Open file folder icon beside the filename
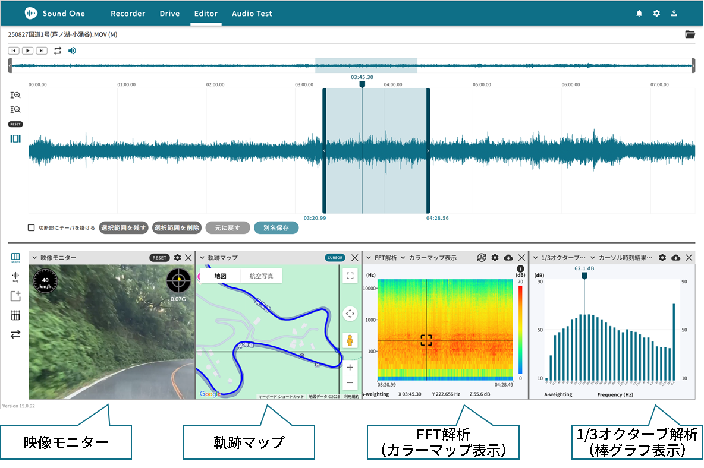Image resolution: width=704 pixels, height=468 pixels. pos(690,34)
